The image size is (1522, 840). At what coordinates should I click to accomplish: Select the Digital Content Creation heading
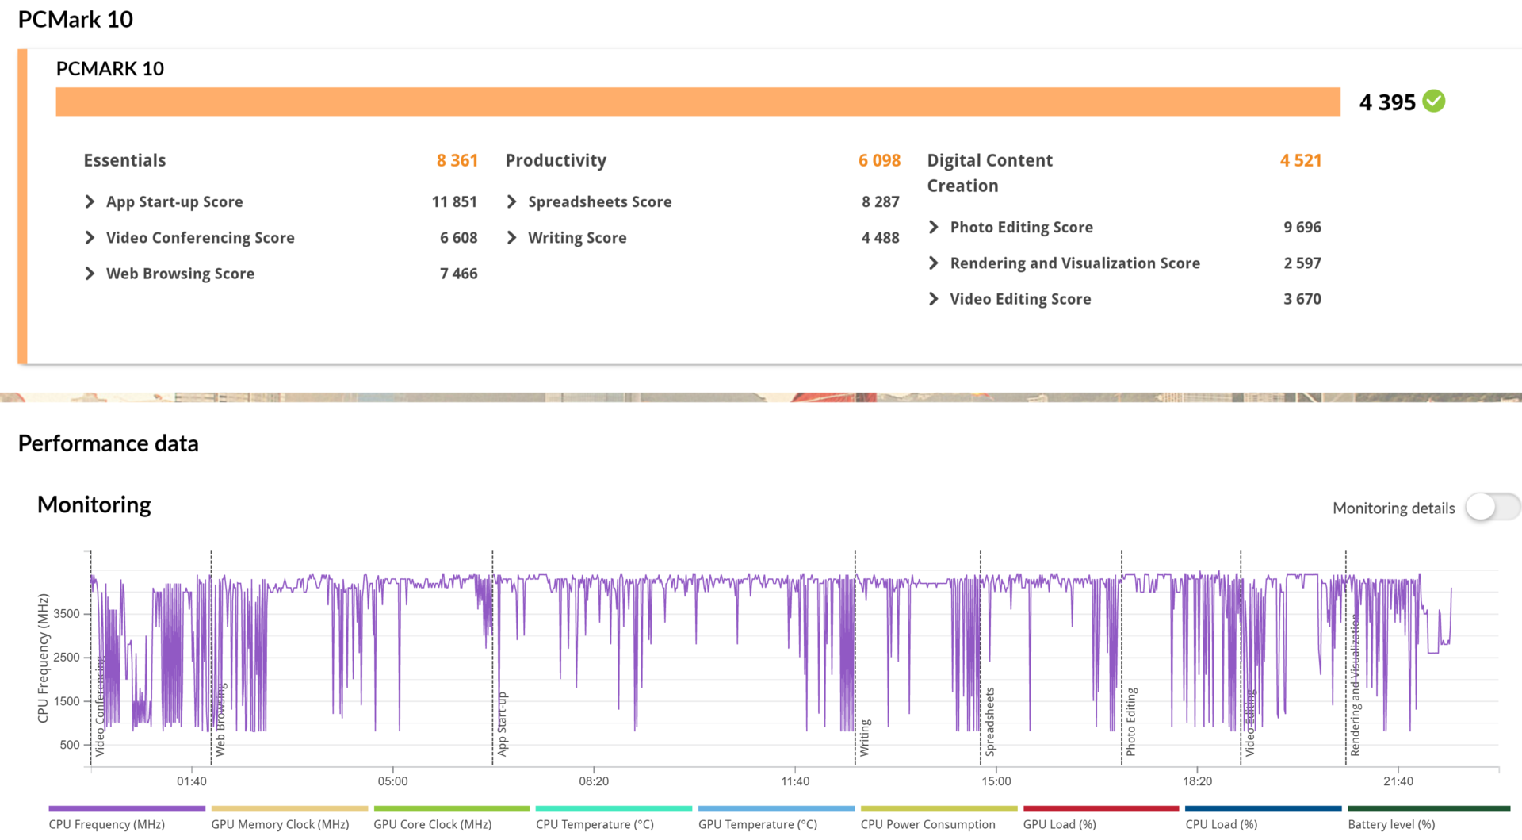(x=990, y=173)
